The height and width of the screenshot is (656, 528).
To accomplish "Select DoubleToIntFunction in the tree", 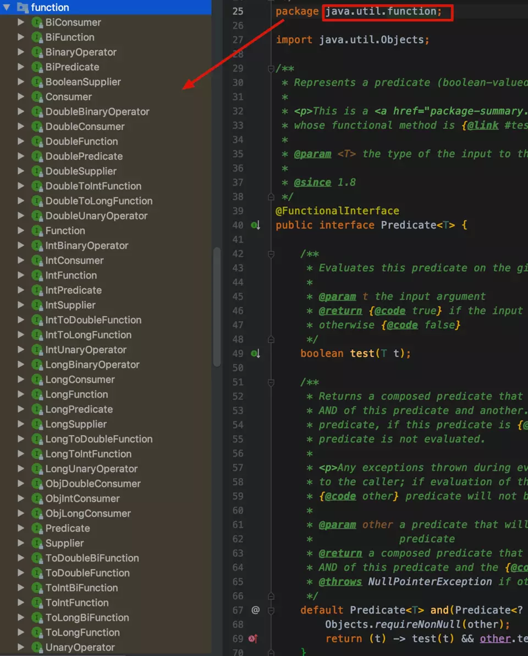I will 93,186.
